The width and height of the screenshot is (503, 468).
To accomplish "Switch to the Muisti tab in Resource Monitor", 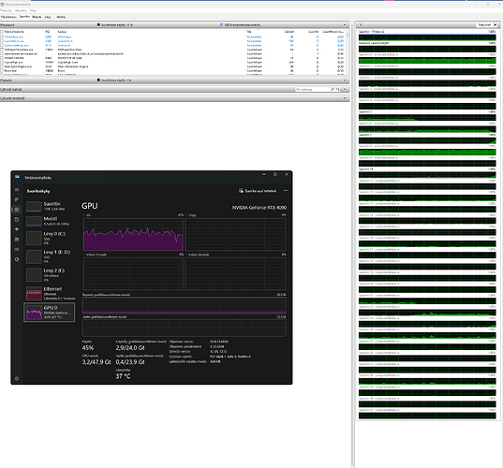I will point(37,17).
